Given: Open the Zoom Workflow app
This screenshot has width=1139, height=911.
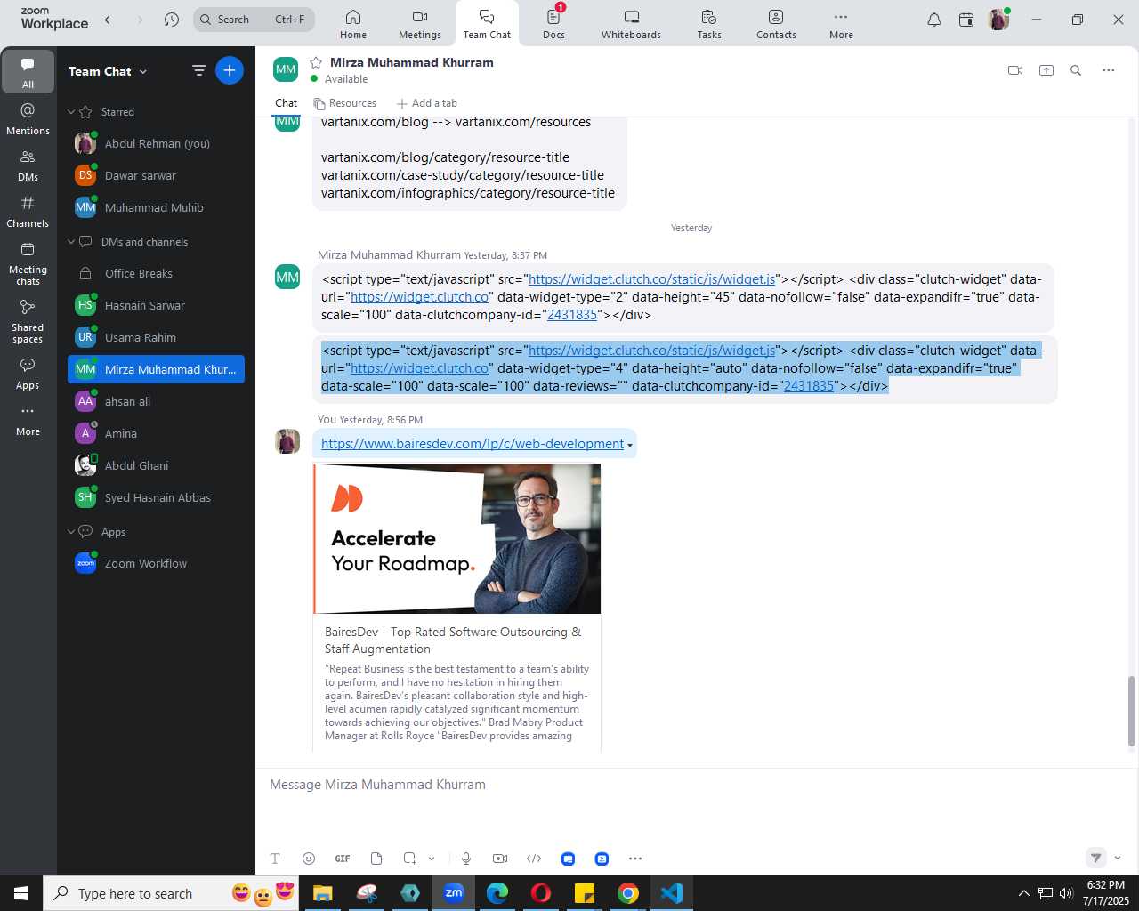Looking at the screenshot, I should (156, 563).
